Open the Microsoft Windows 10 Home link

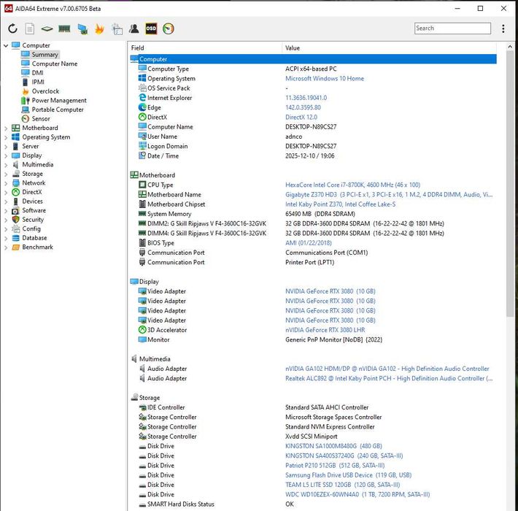pyautogui.click(x=325, y=79)
